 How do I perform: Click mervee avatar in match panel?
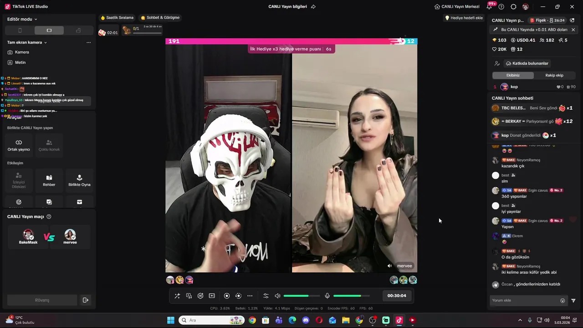point(70,235)
